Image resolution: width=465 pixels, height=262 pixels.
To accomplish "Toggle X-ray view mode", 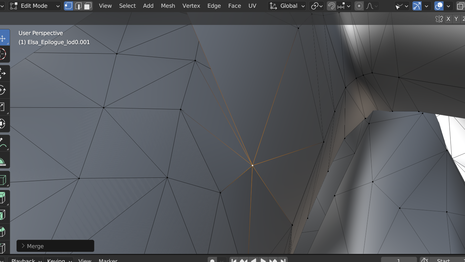I will (461, 6).
